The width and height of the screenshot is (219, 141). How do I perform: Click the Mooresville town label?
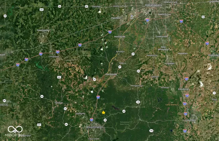pyautogui.click(x=120, y=37)
